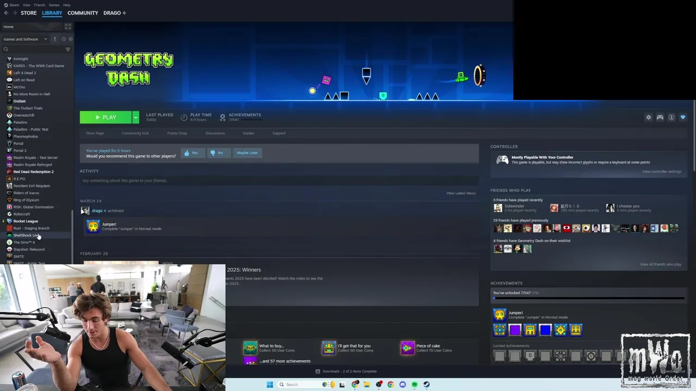Viewport: 696px width, 391px height.
Task: Select Red Dead Redemption 2 in library
Action: [x=33, y=172]
